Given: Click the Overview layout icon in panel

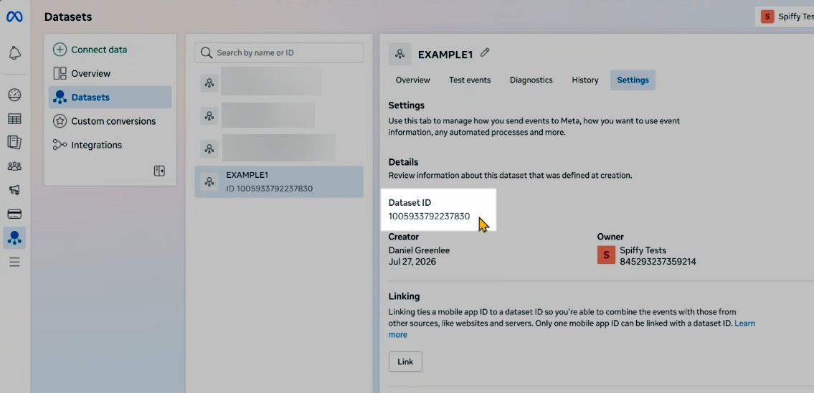Looking at the screenshot, I should coord(60,74).
